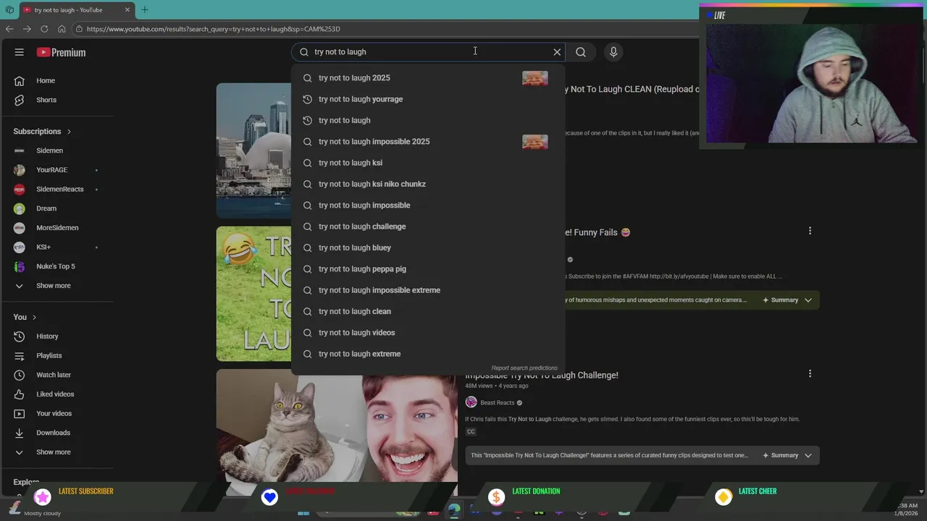The image size is (927, 521).
Task: Open the browser workspaces icon left of the tab
Action: (x=9, y=10)
